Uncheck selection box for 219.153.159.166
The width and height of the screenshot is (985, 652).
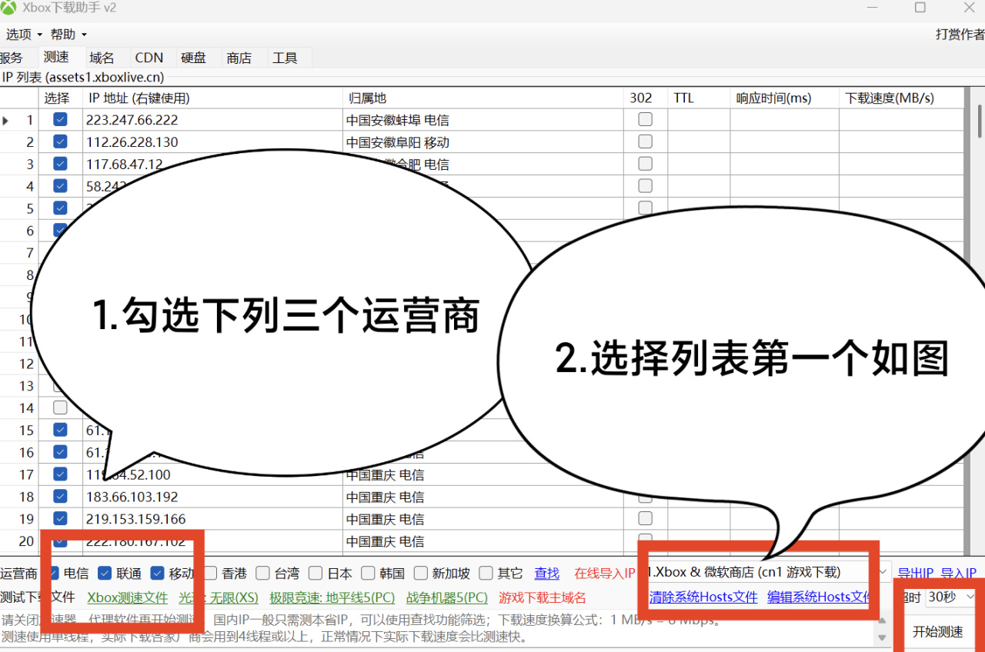click(x=60, y=518)
